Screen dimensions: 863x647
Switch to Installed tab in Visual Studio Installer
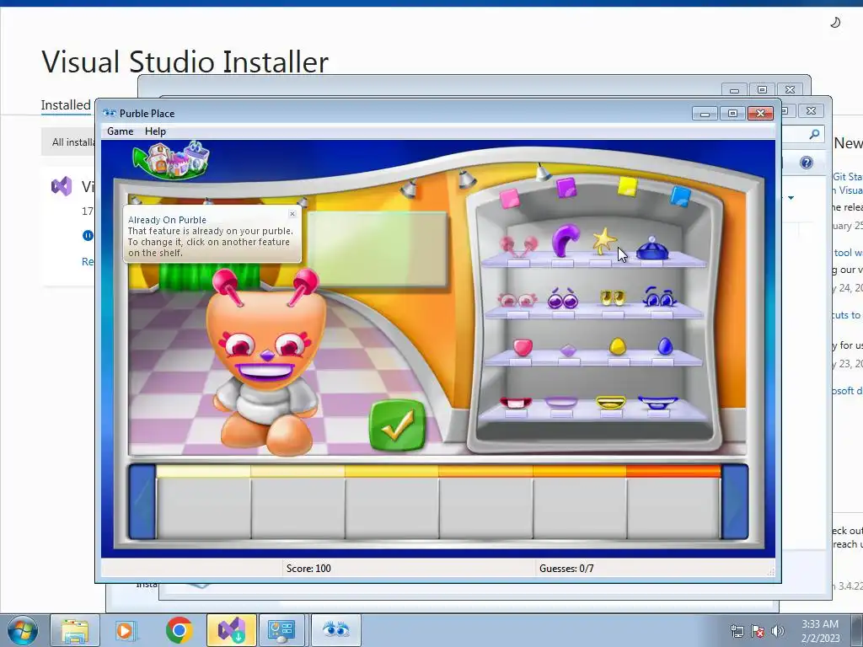66,105
